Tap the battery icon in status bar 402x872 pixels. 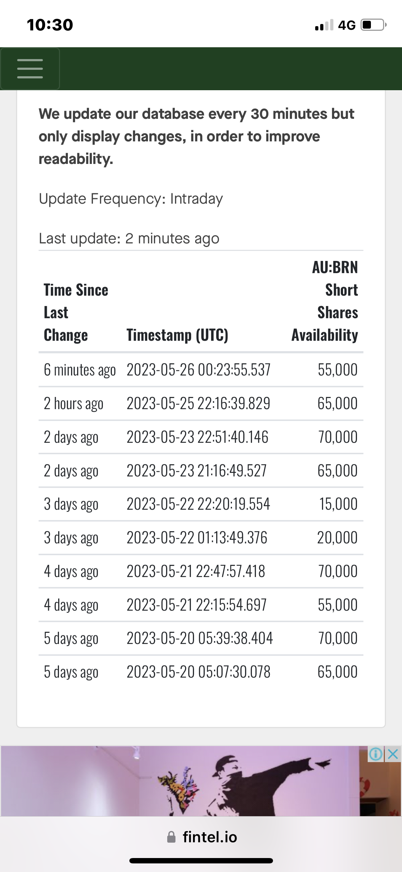click(x=373, y=25)
